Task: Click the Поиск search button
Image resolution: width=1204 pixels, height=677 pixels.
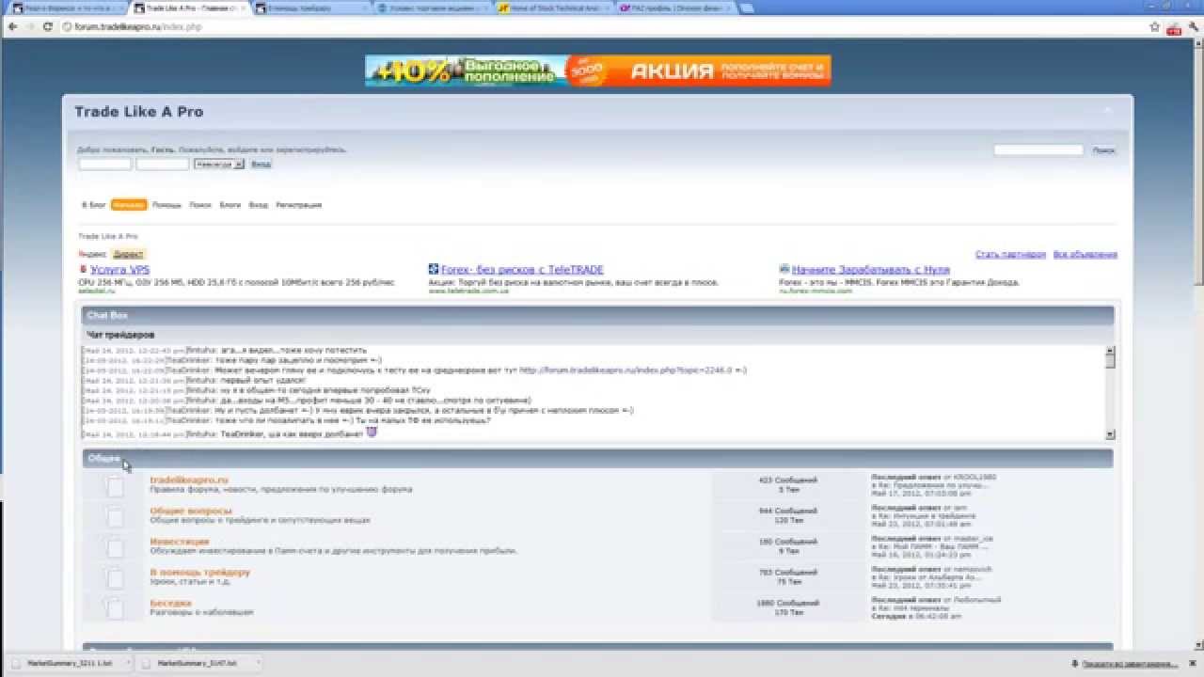Action: (x=1103, y=150)
